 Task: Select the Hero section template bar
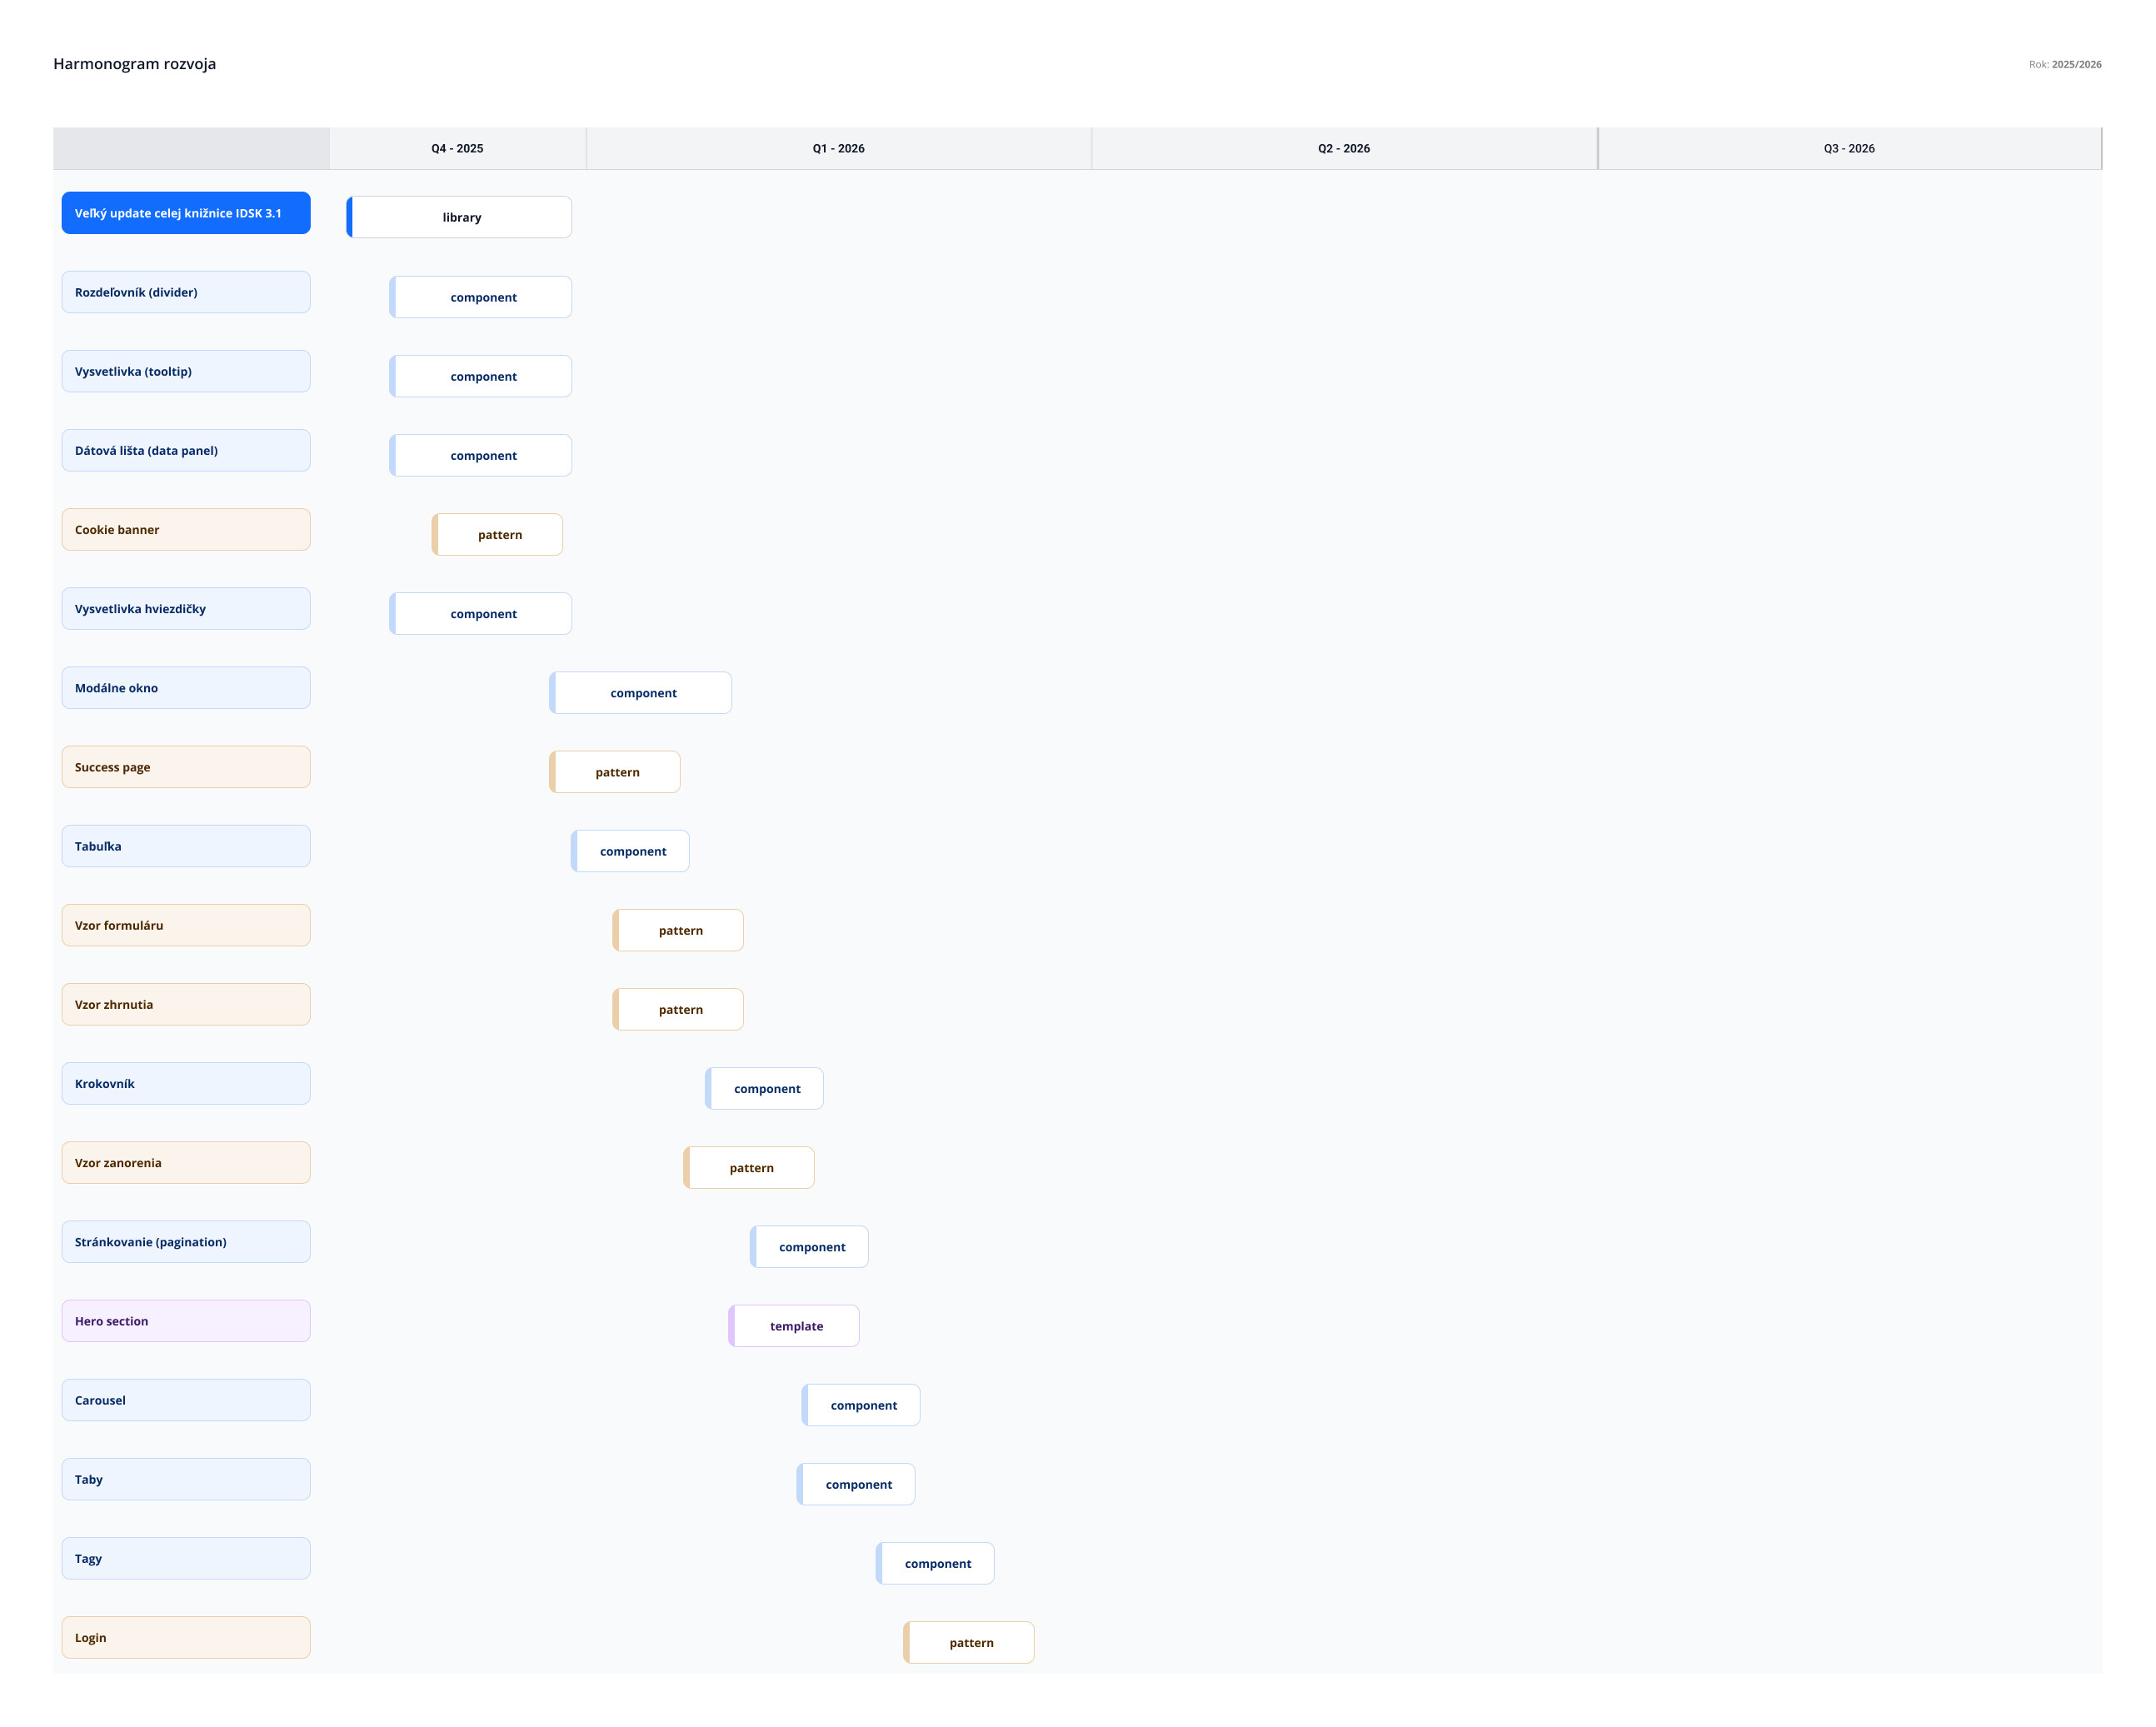[794, 1326]
